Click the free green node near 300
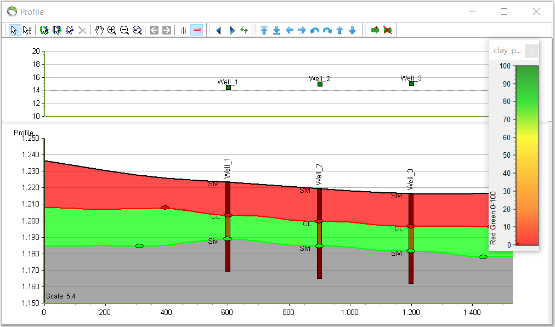Screen dimensions: 555x327 coord(139,246)
